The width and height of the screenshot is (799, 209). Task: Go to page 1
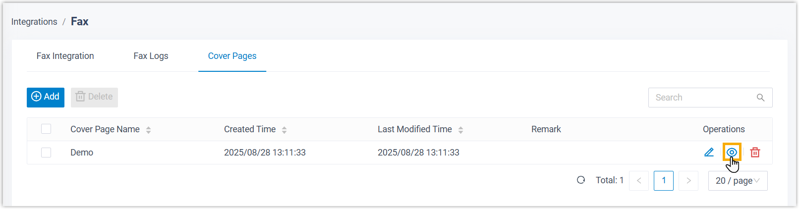click(663, 181)
